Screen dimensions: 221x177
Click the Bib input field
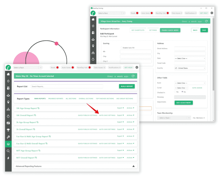(x=136, y=51)
